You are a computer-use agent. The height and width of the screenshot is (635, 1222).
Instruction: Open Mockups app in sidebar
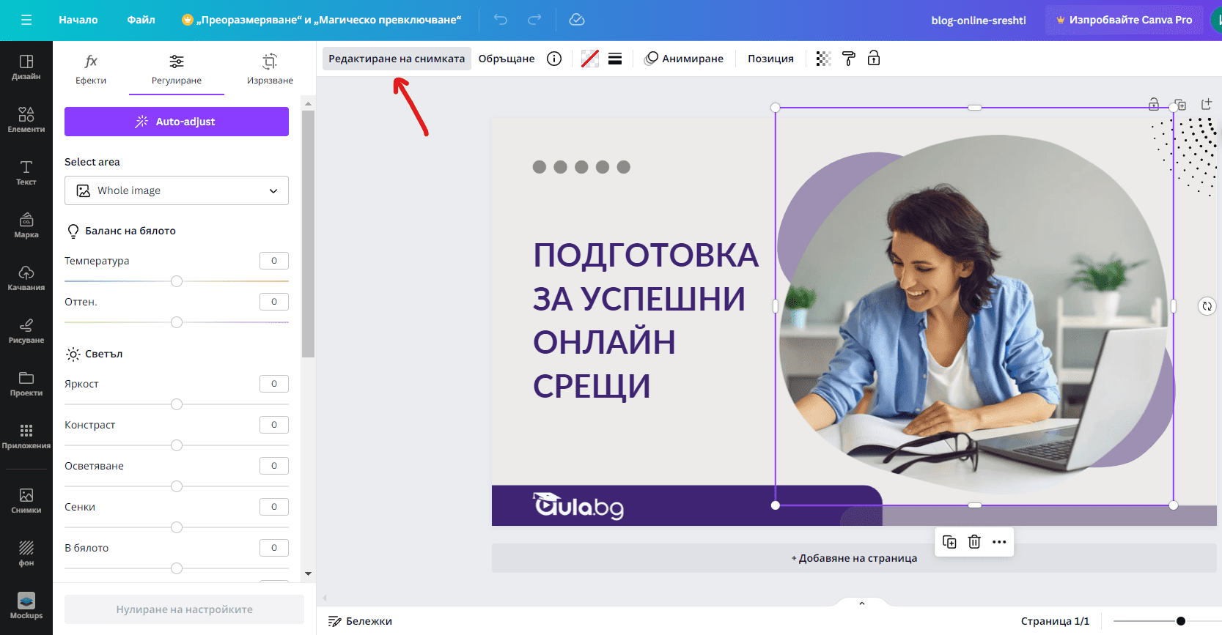point(26,606)
